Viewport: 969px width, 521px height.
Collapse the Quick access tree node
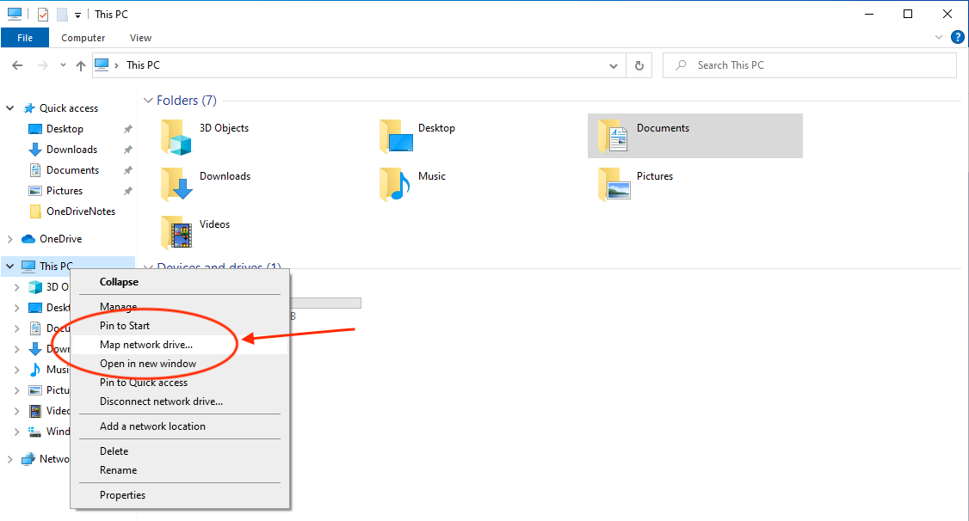click(x=10, y=108)
